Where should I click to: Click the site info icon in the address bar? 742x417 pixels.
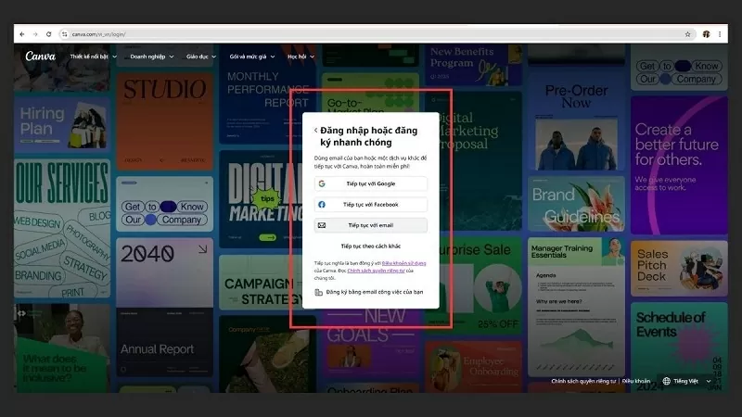[x=64, y=34]
